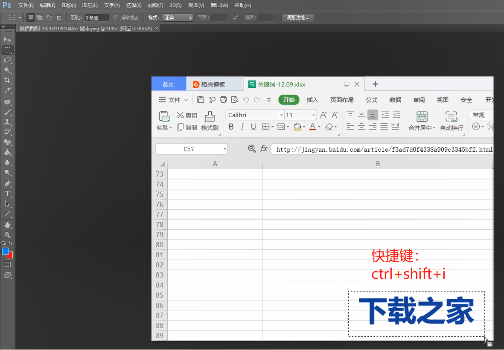The image size is (504, 350).
Task: Toggle Quick Mask mode
Action: point(7,264)
